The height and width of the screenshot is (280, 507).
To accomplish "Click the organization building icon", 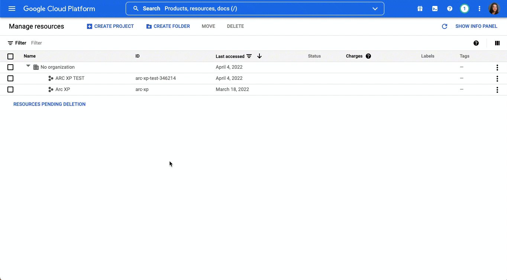I will pyautogui.click(x=36, y=67).
